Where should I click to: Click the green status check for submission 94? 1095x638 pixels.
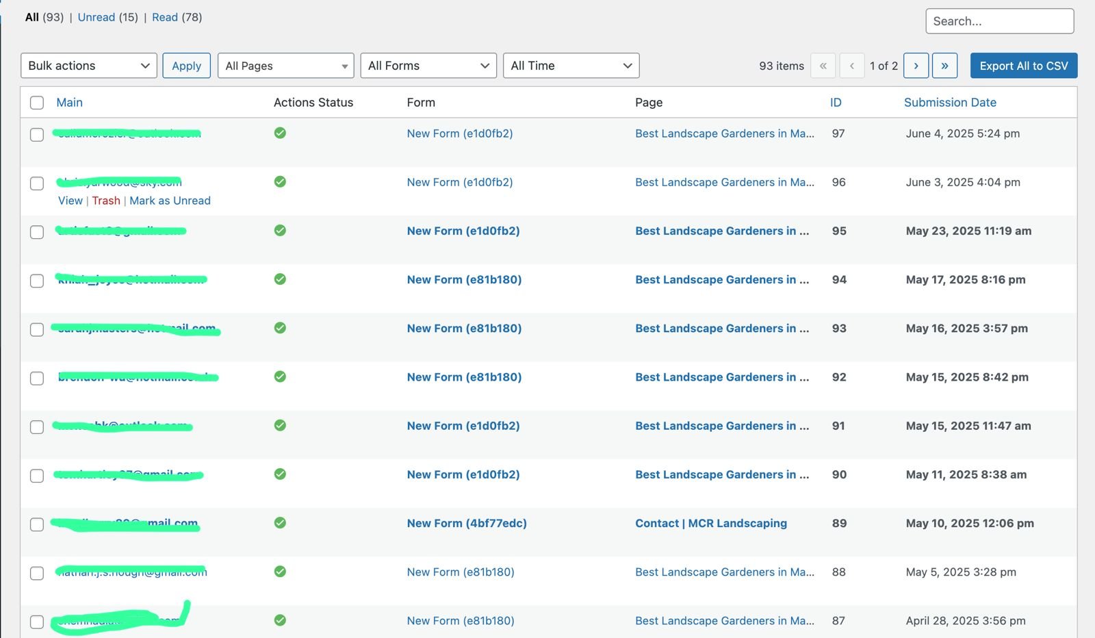tap(280, 279)
